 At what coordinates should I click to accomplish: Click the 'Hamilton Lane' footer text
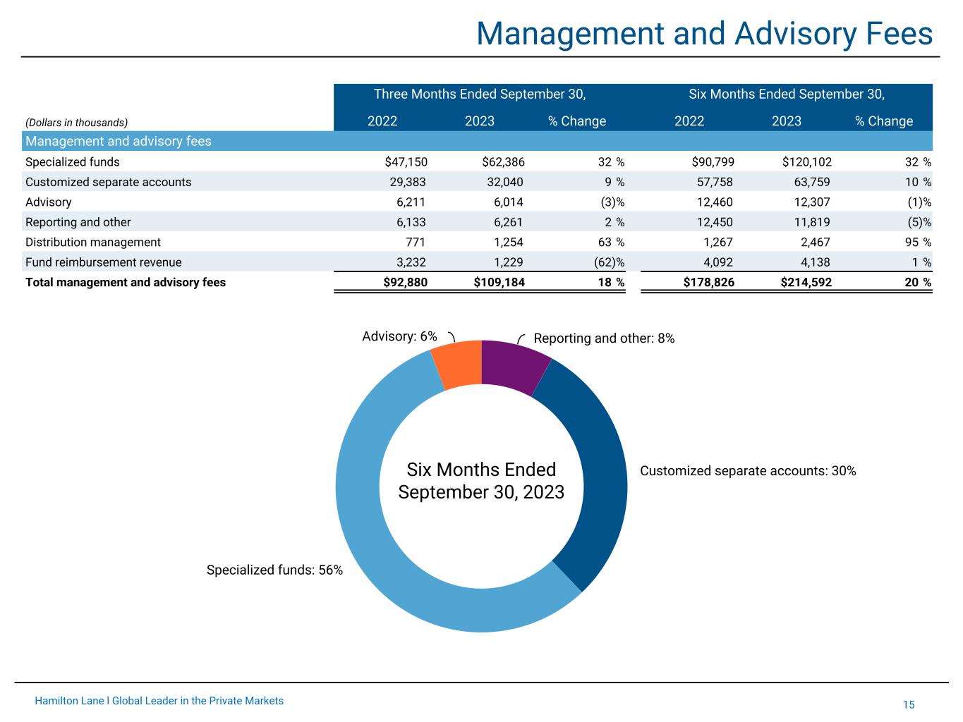pyautogui.click(x=159, y=701)
